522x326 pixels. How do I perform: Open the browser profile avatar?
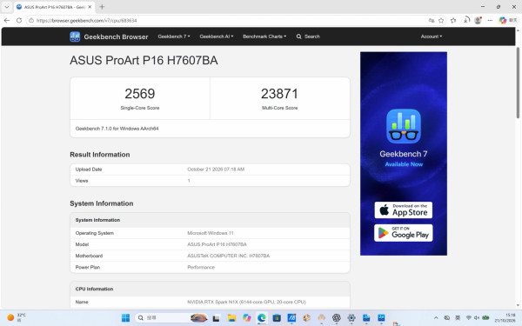(478, 20)
